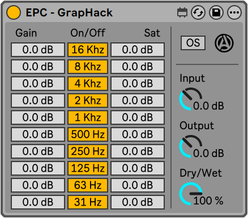Click the hot-swap preset icon
This screenshot has height=218, width=248.
198,12
